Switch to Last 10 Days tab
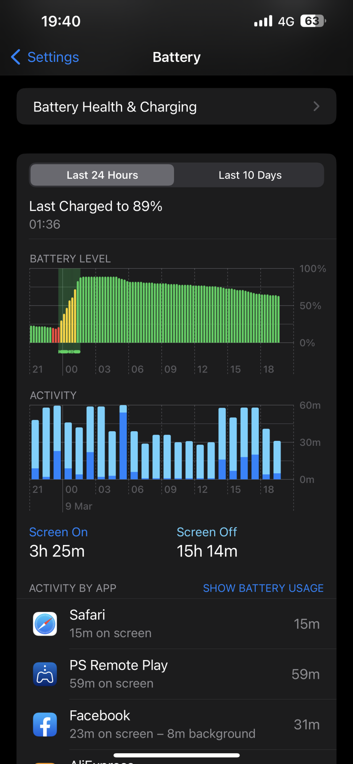 250,175
